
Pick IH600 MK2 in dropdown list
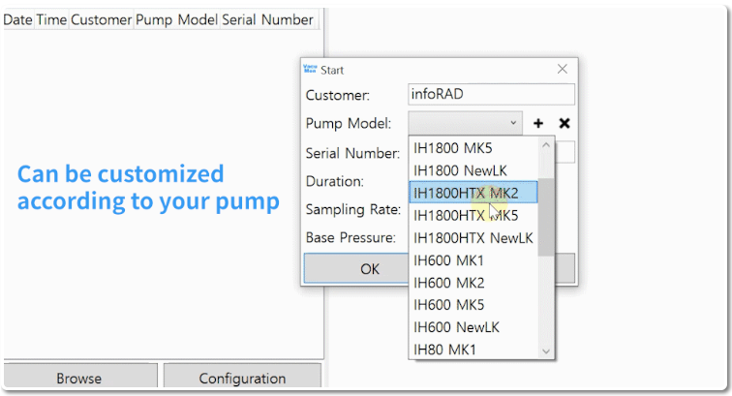click(x=473, y=283)
